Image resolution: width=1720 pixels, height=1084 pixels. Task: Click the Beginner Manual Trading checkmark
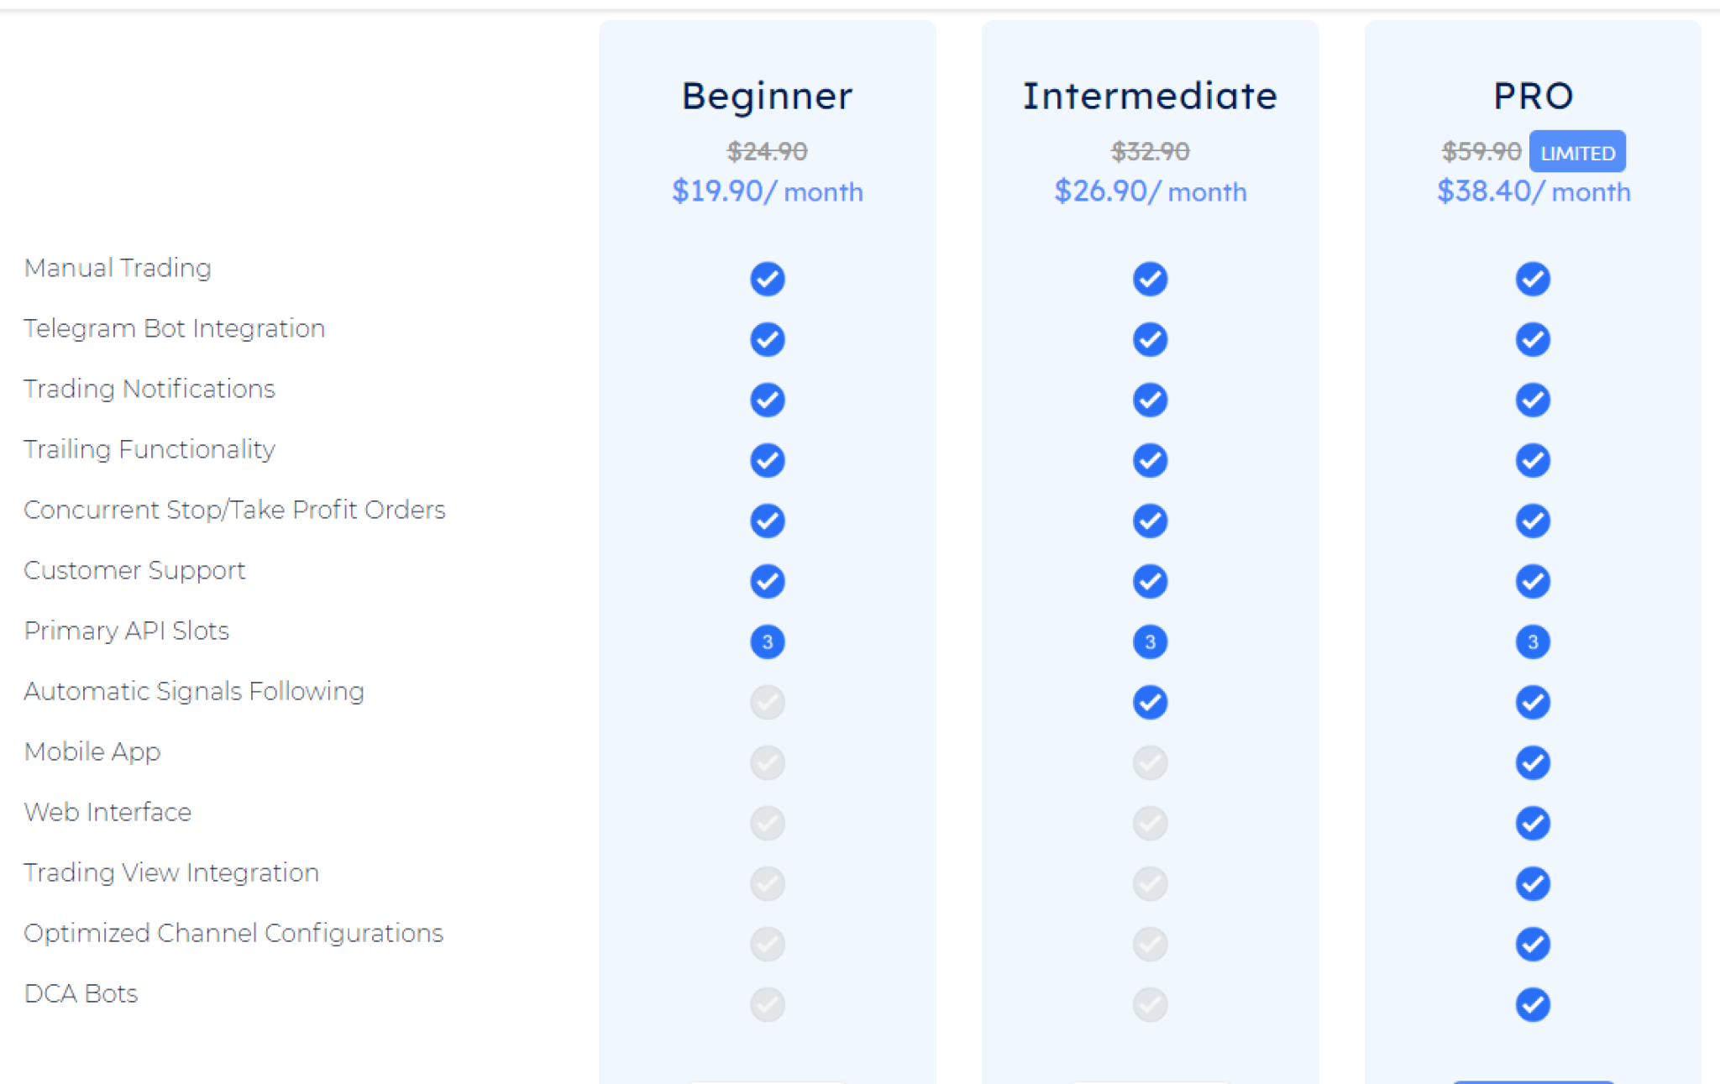pos(767,279)
